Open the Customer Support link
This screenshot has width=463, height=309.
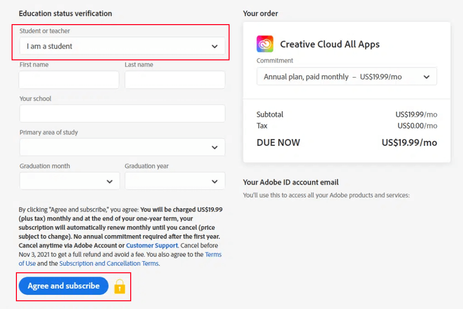pos(152,246)
